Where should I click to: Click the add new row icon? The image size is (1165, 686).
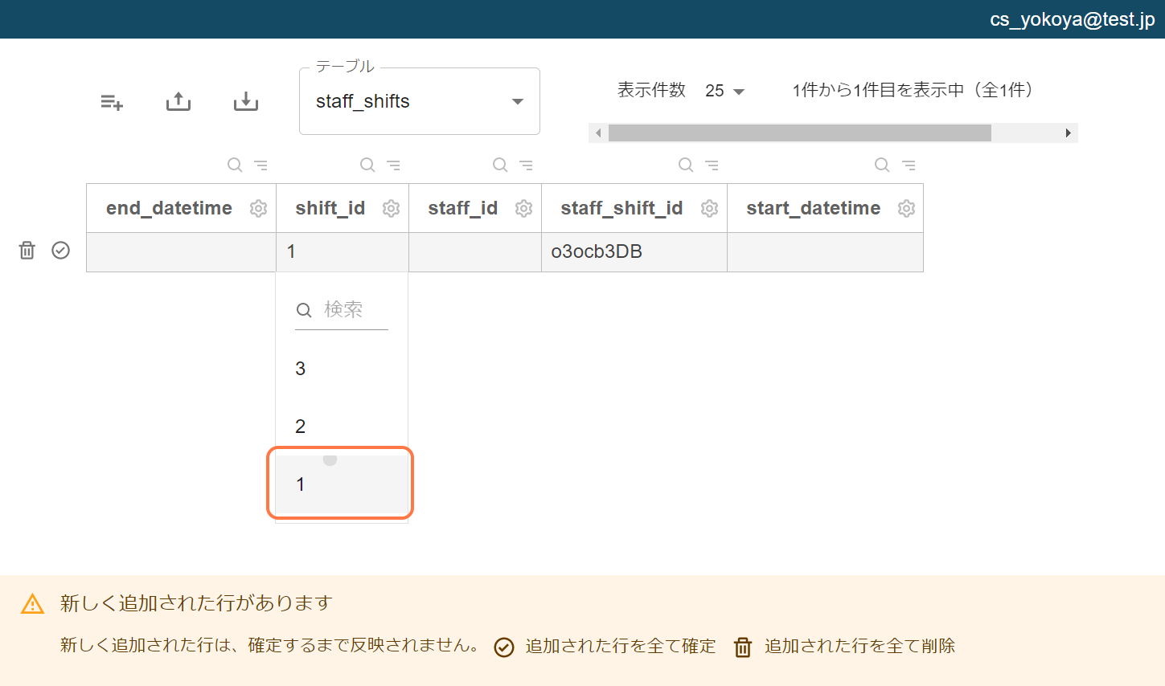tap(112, 102)
